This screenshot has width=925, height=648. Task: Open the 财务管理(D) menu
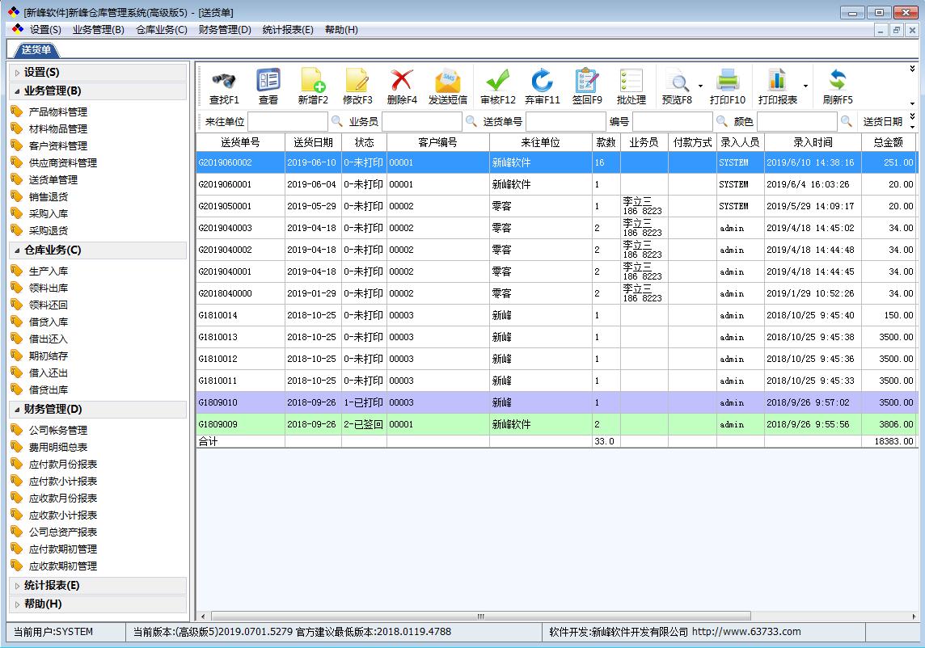pos(225,30)
